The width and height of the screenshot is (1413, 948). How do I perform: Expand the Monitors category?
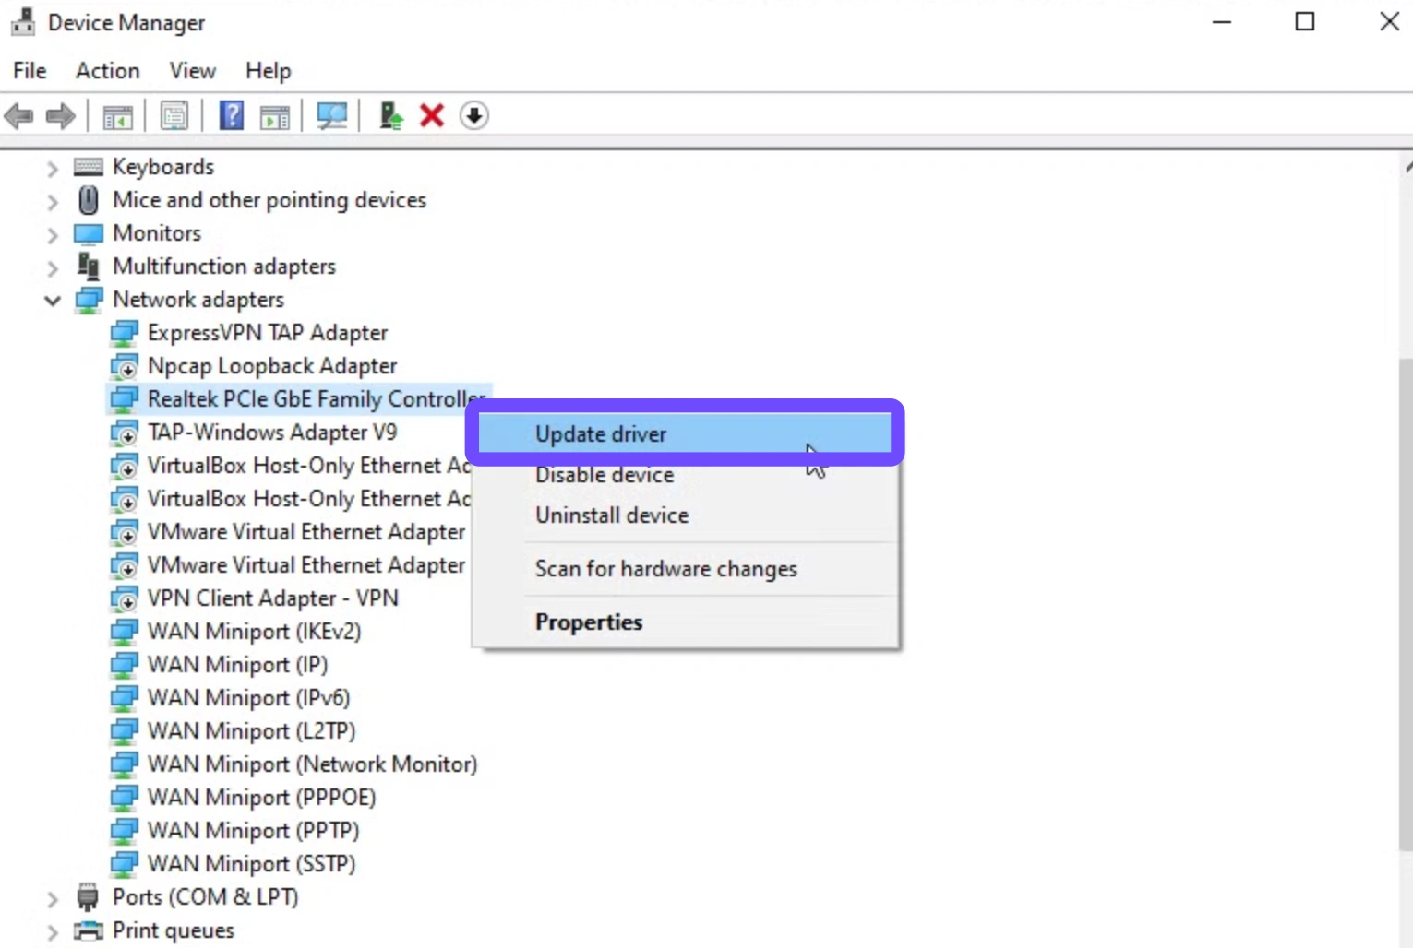click(53, 234)
